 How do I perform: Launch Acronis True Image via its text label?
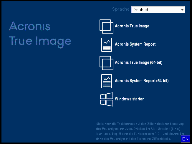tap(132, 26)
